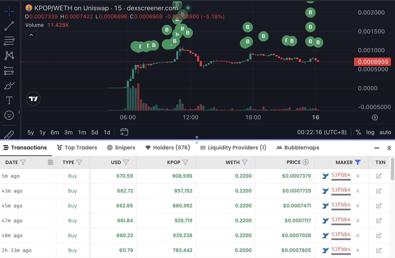Click the TradingView logo

(33, 99)
